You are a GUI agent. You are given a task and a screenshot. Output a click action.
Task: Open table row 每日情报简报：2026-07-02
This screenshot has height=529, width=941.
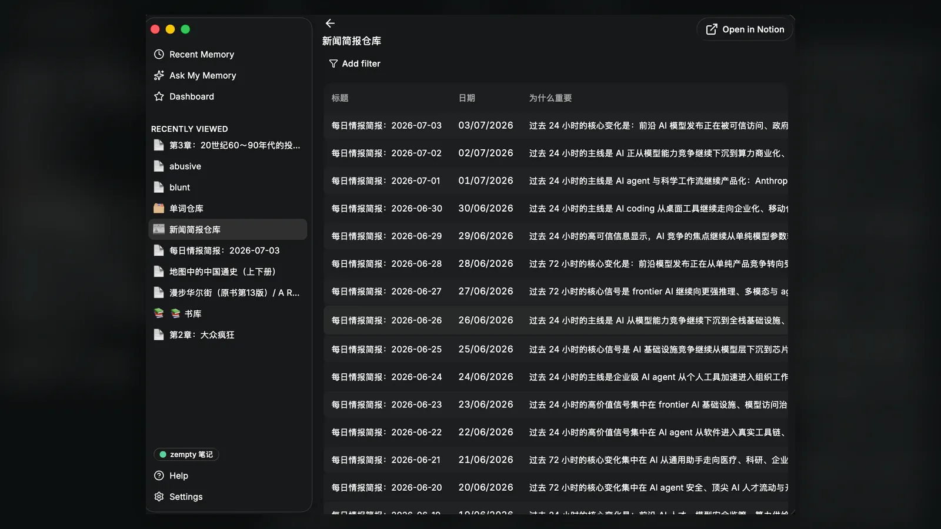[x=556, y=153]
